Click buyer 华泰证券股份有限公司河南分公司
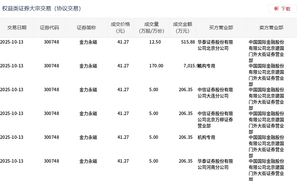 click(215, 164)
